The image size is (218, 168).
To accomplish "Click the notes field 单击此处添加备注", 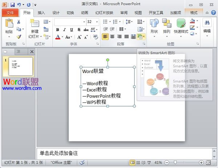I will (124, 153).
